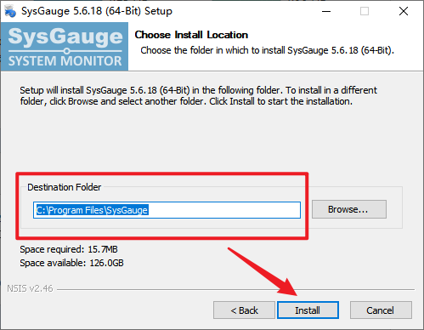Click the setup instruction paragraph text
Image resolution: width=424 pixels, height=330 pixels.
198,96
